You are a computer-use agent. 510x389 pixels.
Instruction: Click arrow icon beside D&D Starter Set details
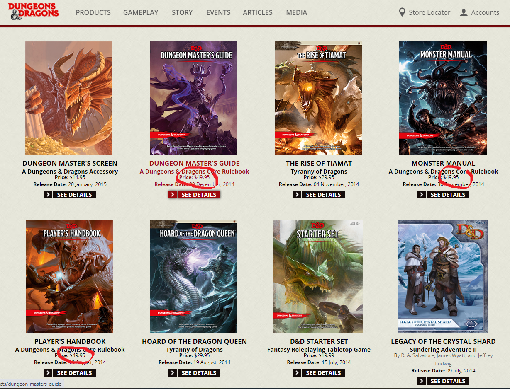(297, 373)
